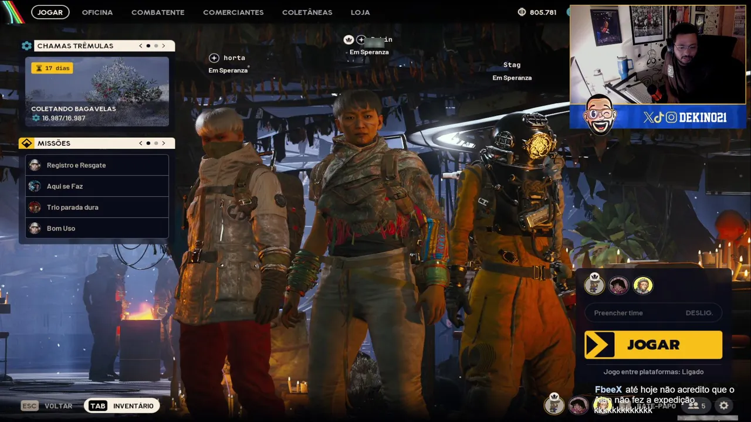The image size is (751, 422).
Task: Select first page dot in Missões
Action: pyautogui.click(x=148, y=143)
